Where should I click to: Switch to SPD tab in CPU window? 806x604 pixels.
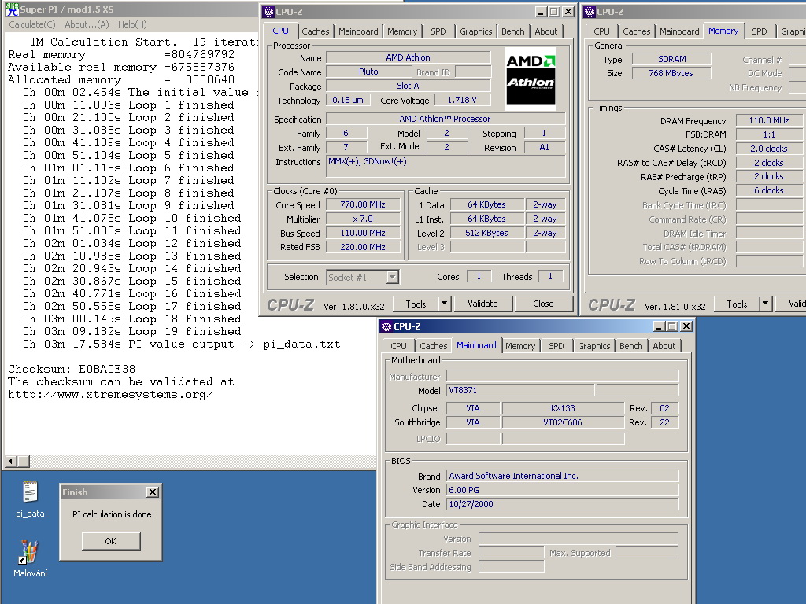click(438, 31)
